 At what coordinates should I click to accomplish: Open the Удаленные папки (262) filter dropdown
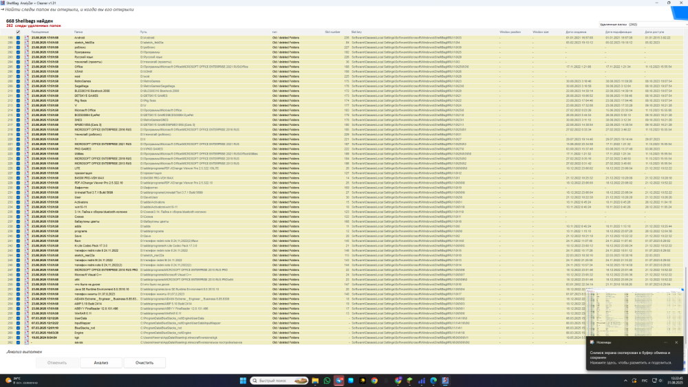(643, 25)
